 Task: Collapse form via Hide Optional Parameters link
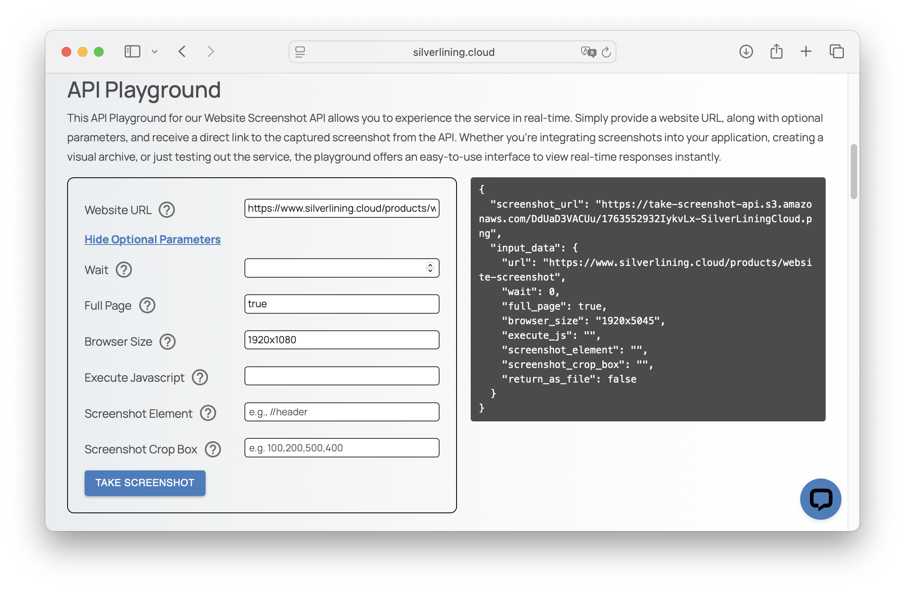153,239
